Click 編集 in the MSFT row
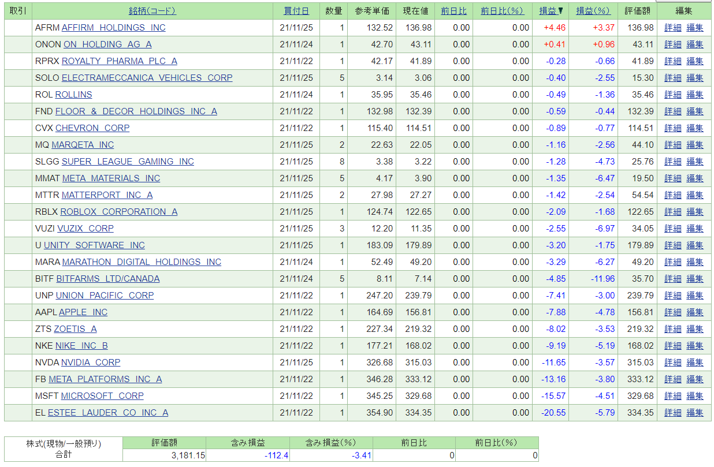This screenshot has height=467, width=714. (695, 396)
